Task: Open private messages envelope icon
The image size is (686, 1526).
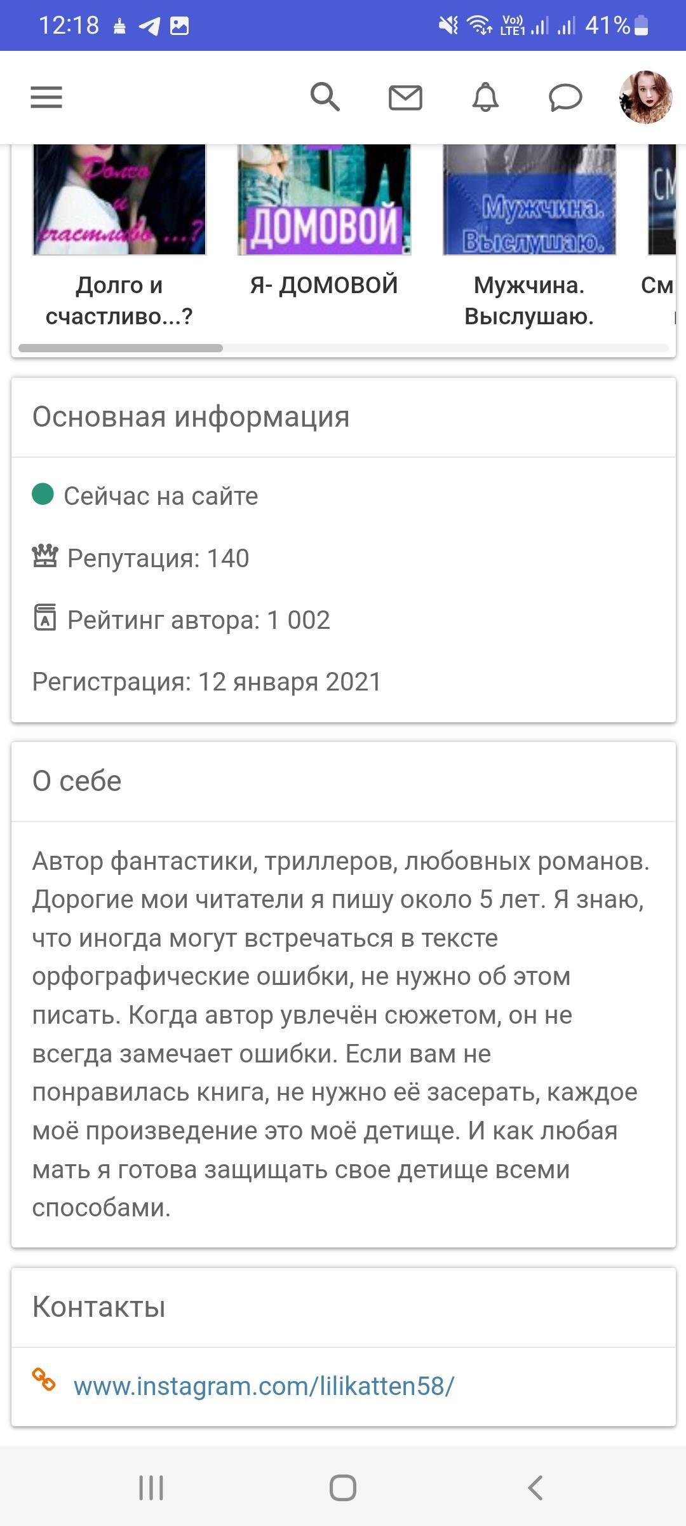Action: pos(405,98)
